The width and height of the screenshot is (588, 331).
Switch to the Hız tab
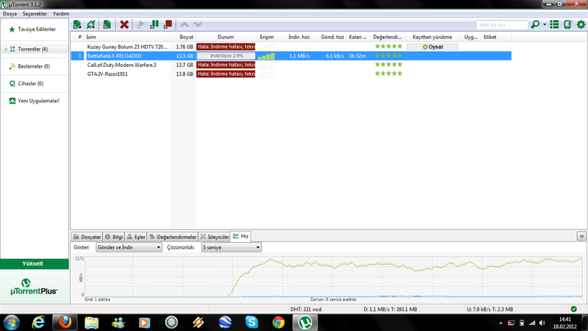pyautogui.click(x=241, y=236)
